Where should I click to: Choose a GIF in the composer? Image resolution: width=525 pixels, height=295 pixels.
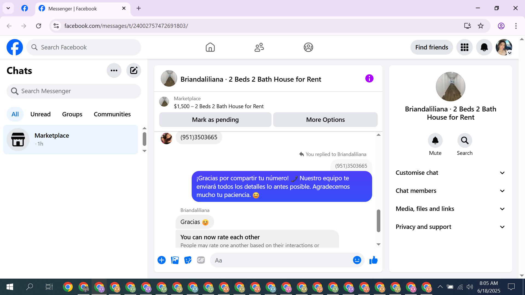(x=201, y=260)
